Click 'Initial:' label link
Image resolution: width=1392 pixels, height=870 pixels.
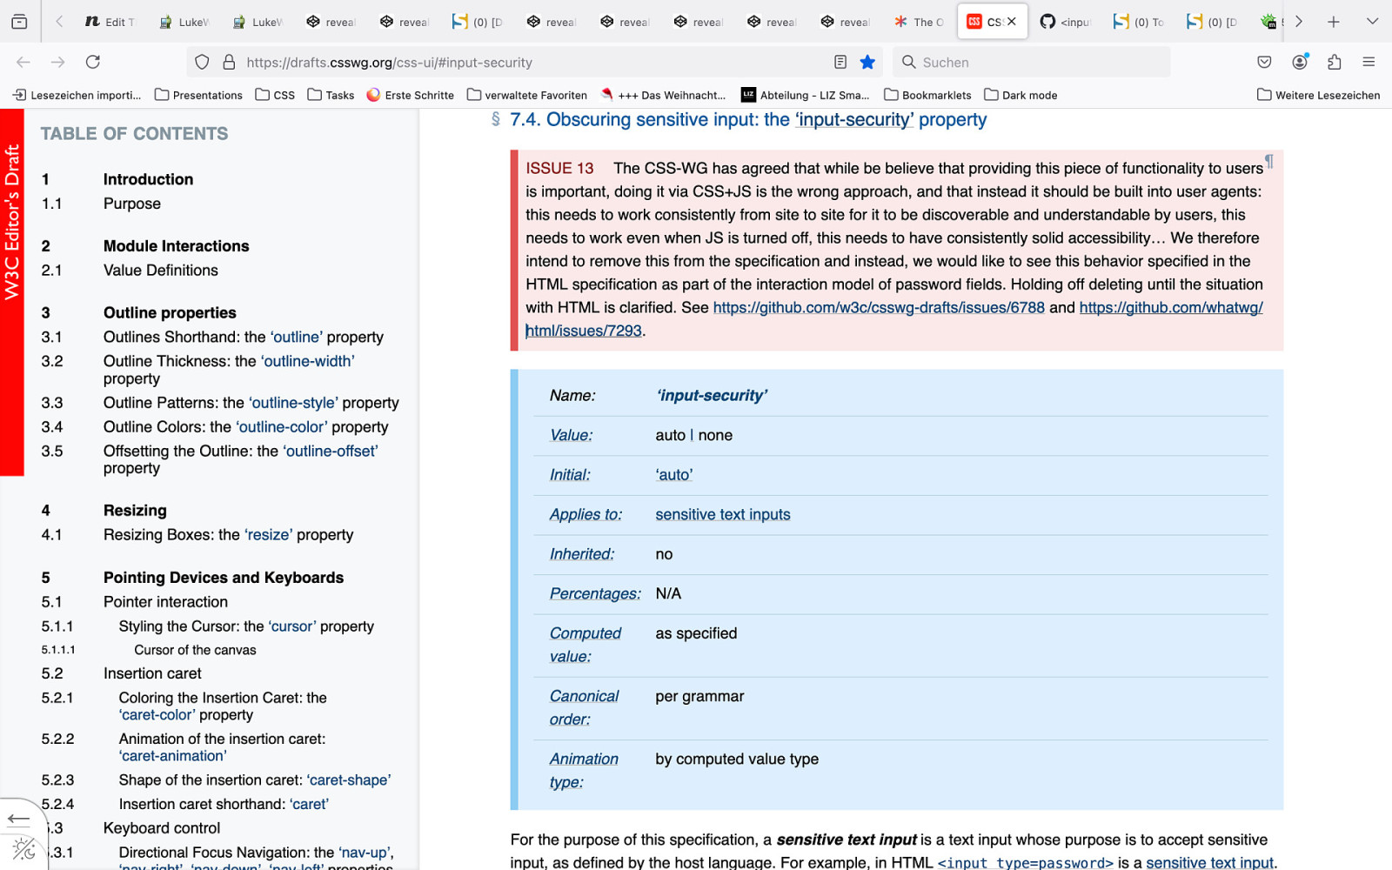(570, 475)
